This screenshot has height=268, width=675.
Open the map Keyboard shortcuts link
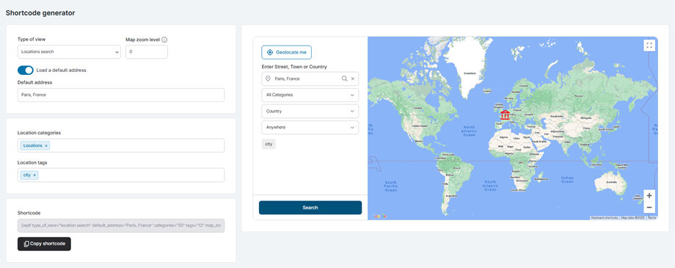coord(605,218)
